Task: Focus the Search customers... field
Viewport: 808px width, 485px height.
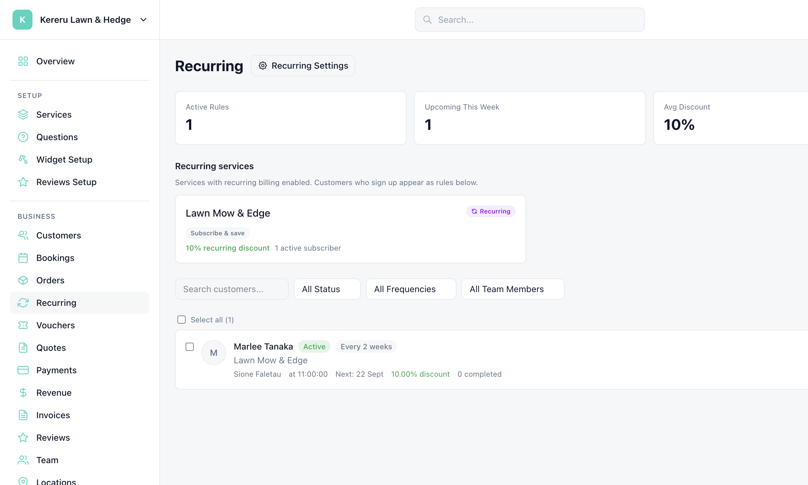Action: [x=232, y=289]
